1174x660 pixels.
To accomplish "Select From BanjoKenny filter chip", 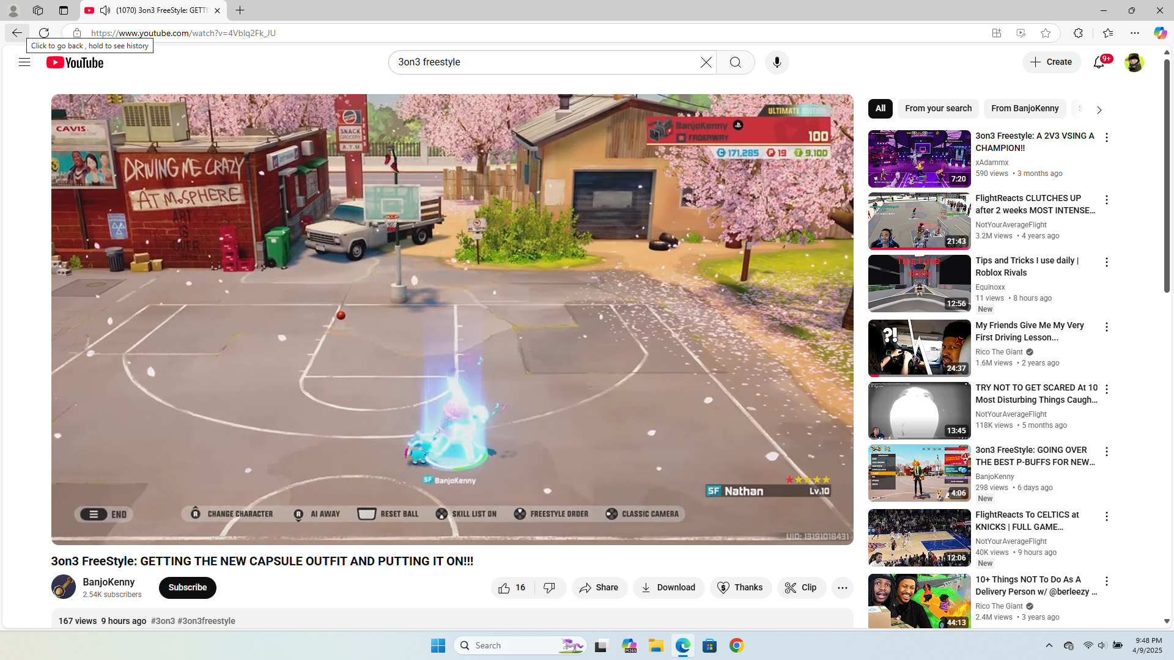I will [x=1025, y=109].
